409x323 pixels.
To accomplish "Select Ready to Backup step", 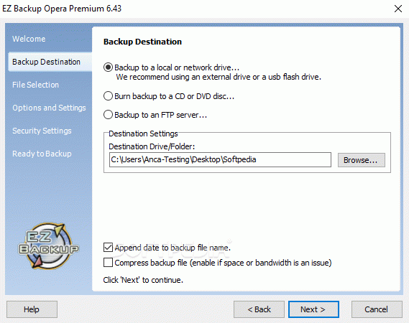I will (42, 154).
